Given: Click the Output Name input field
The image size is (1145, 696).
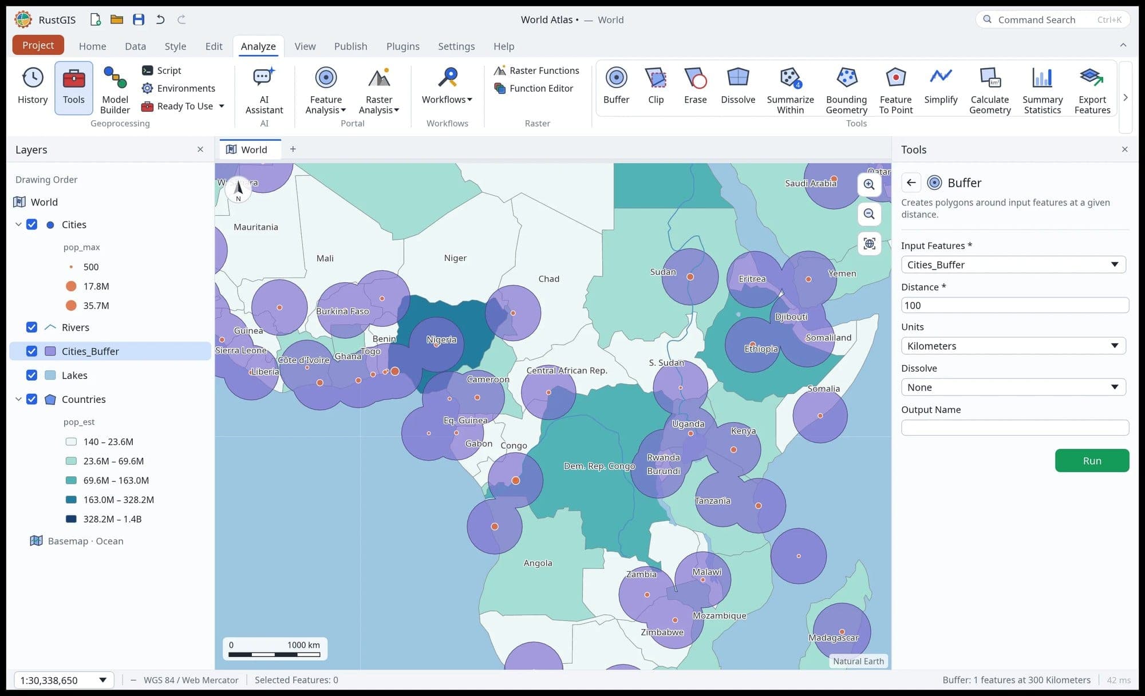Looking at the screenshot, I should [x=1015, y=428].
